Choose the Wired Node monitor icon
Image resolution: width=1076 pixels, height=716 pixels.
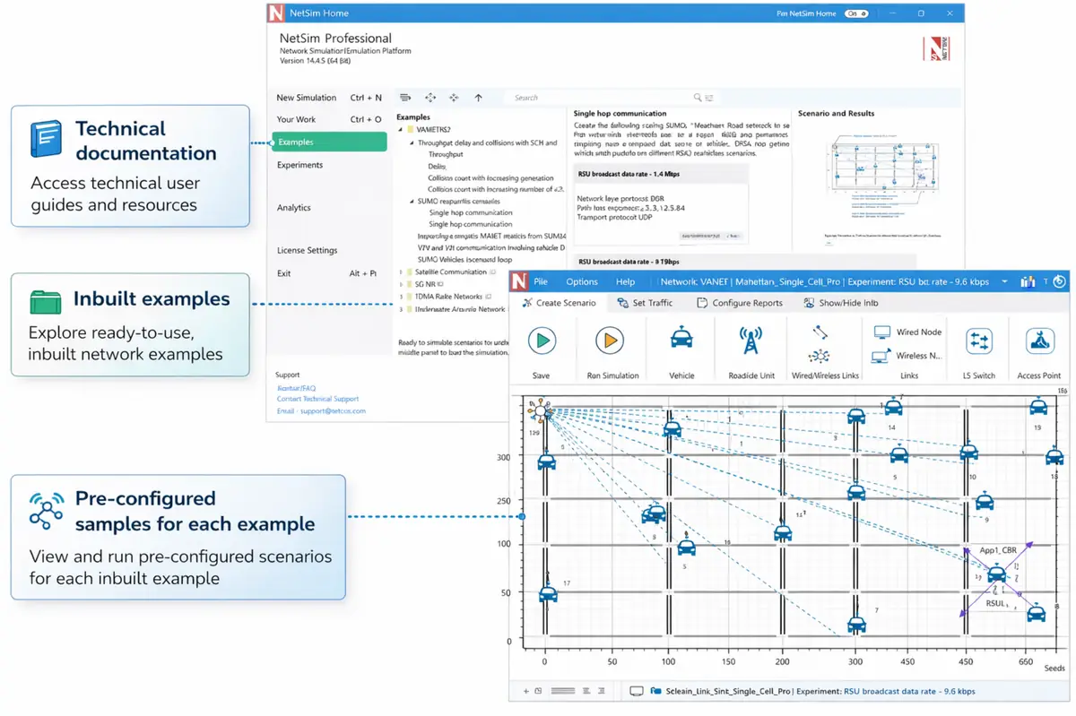tap(882, 332)
